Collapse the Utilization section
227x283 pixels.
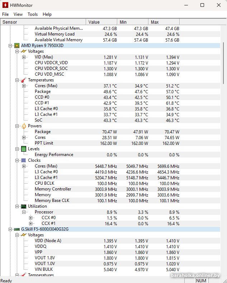tap(17, 207)
